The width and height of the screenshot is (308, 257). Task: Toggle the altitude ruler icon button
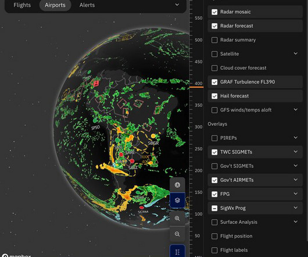(177, 252)
